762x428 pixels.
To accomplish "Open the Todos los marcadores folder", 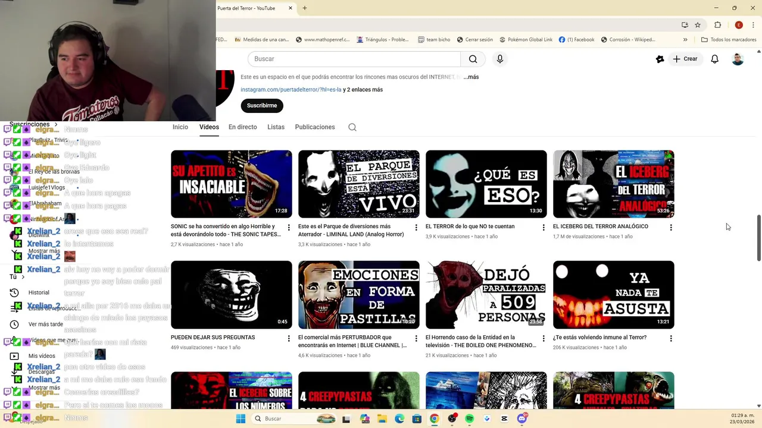I will pos(728,40).
